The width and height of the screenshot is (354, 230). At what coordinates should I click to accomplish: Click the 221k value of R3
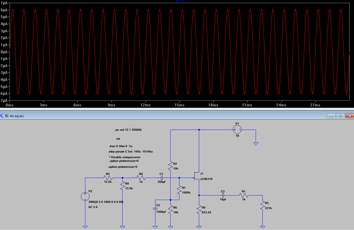pos(268,208)
